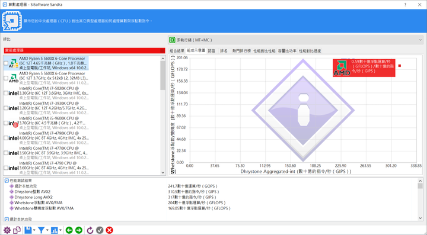Select the Intel Core i7-4770K list entry text

coord(53,153)
